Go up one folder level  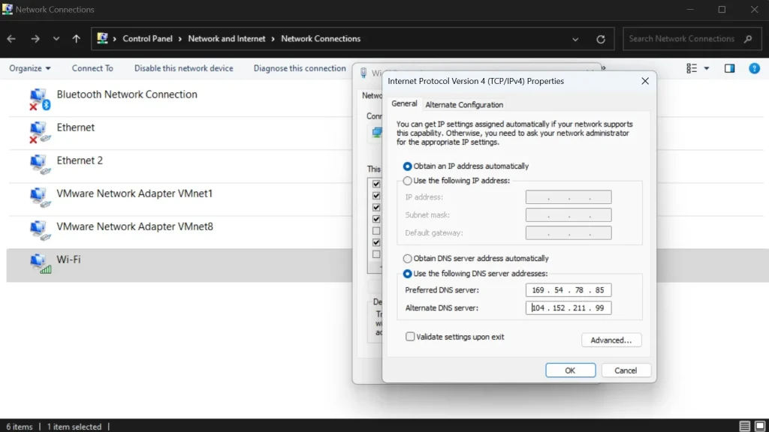click(x=76, y=39)
